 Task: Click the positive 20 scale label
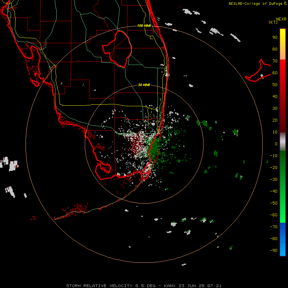[x=275, y=120]
